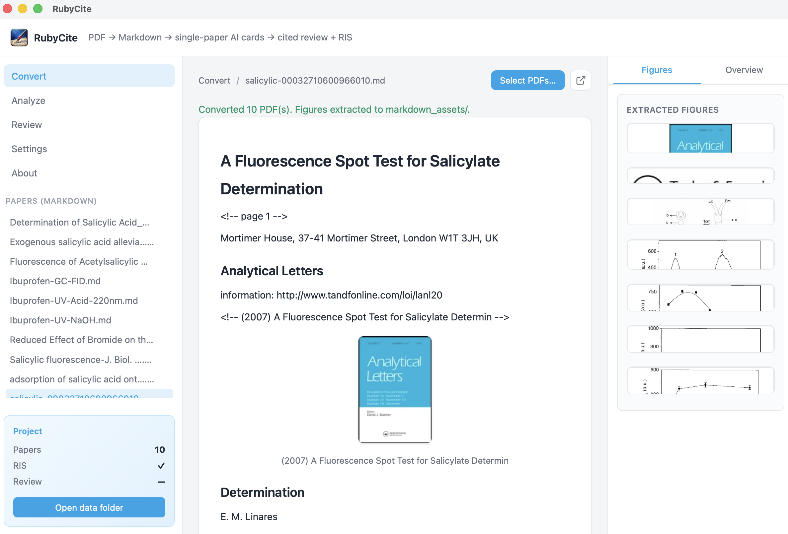The width and height of the screenshot is (788, 534).
Task: Open the Analytical cover extracted figure thumbnail
Action: click(x=700, y=138)
